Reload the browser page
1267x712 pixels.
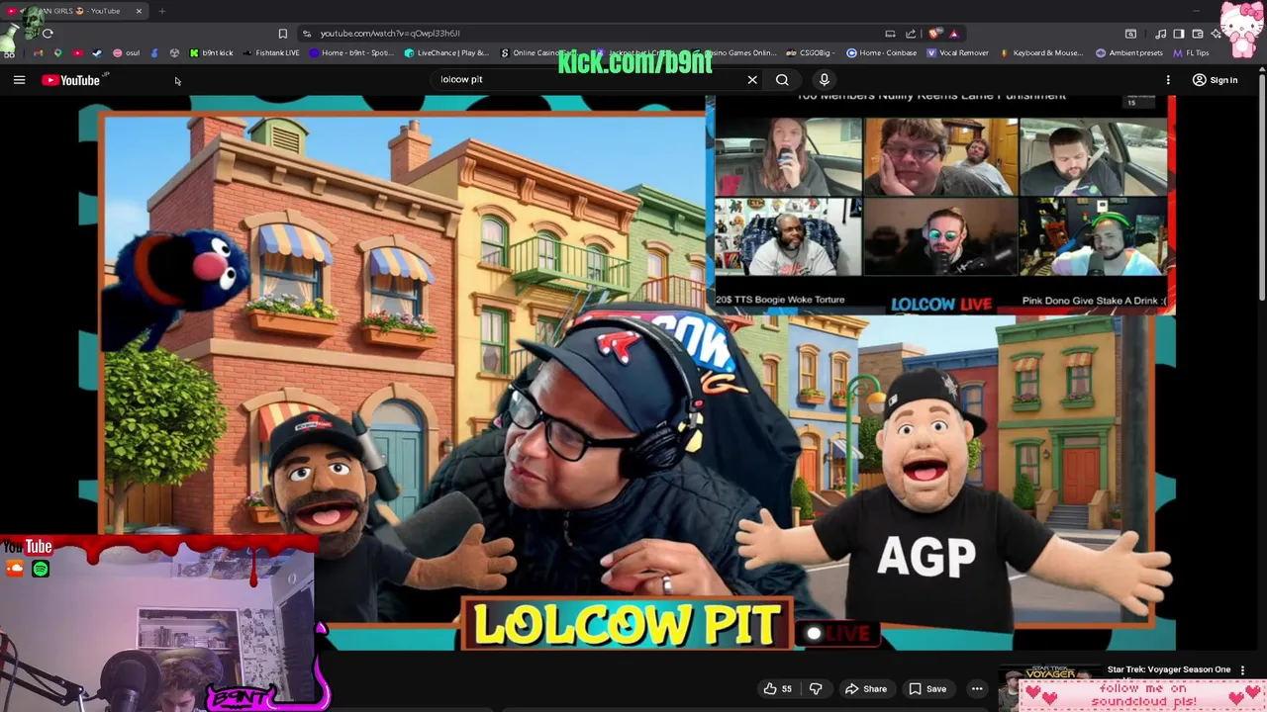point(48,33)
